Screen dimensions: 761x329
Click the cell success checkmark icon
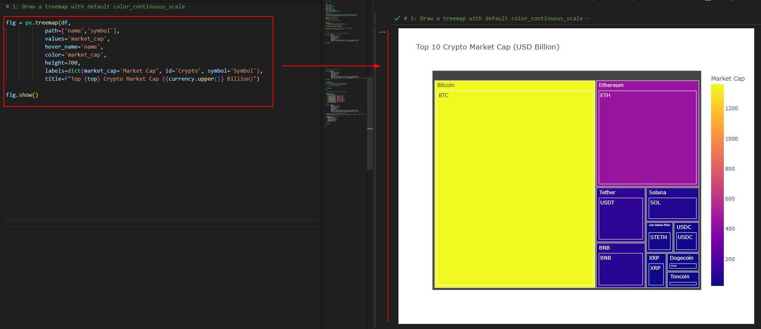pos(397,18)
